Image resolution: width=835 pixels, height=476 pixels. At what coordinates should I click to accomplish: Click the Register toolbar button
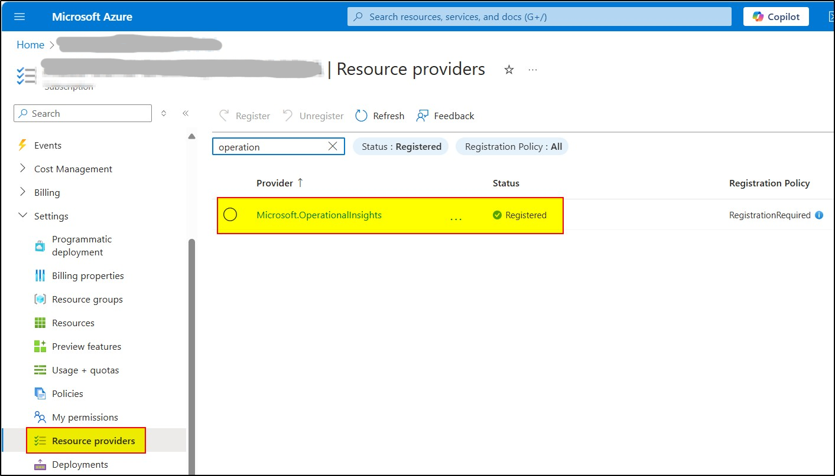tap(245, 116)
